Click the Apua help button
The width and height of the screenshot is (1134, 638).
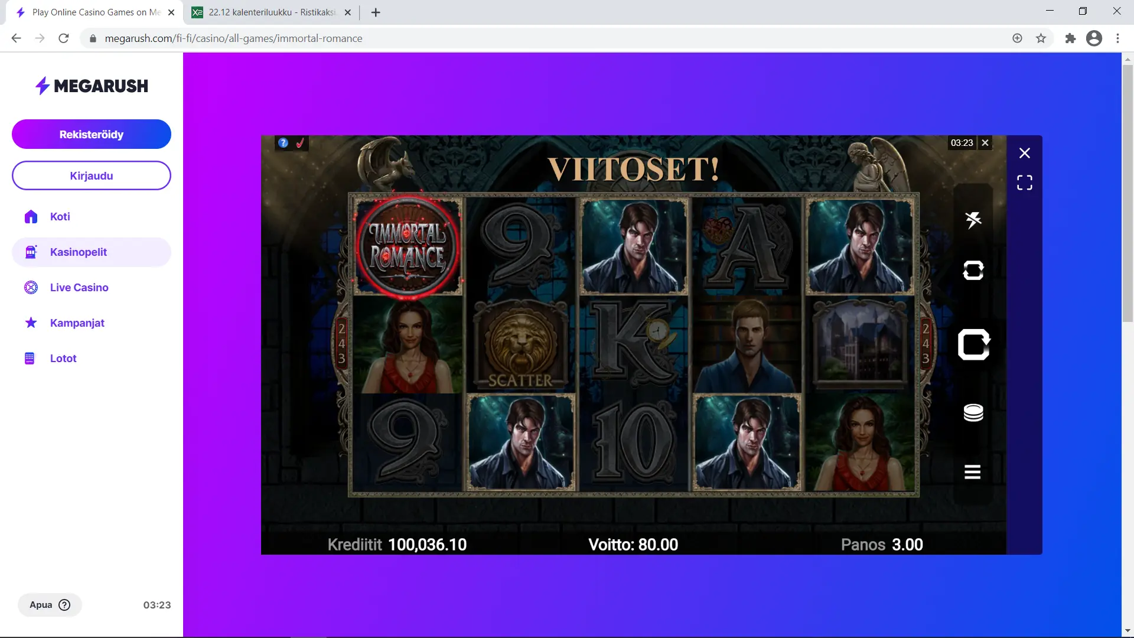(x=50, y=604)
